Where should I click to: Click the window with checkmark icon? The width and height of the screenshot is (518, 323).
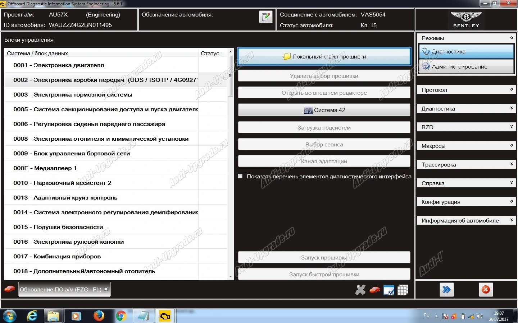(388, 290)
